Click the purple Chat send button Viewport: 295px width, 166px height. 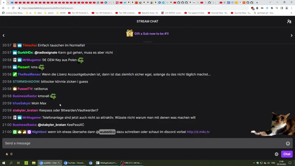coord(287,154)
